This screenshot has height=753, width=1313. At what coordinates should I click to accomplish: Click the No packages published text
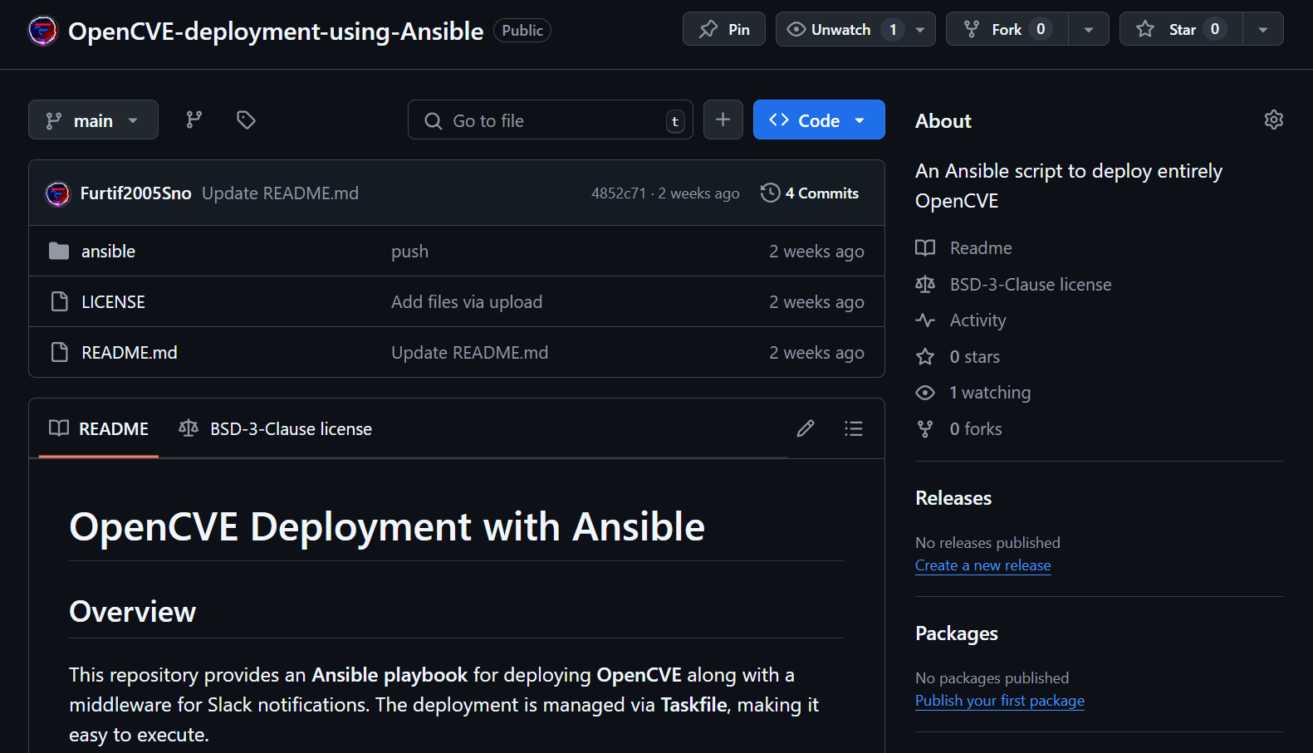[x=992, y=678]
